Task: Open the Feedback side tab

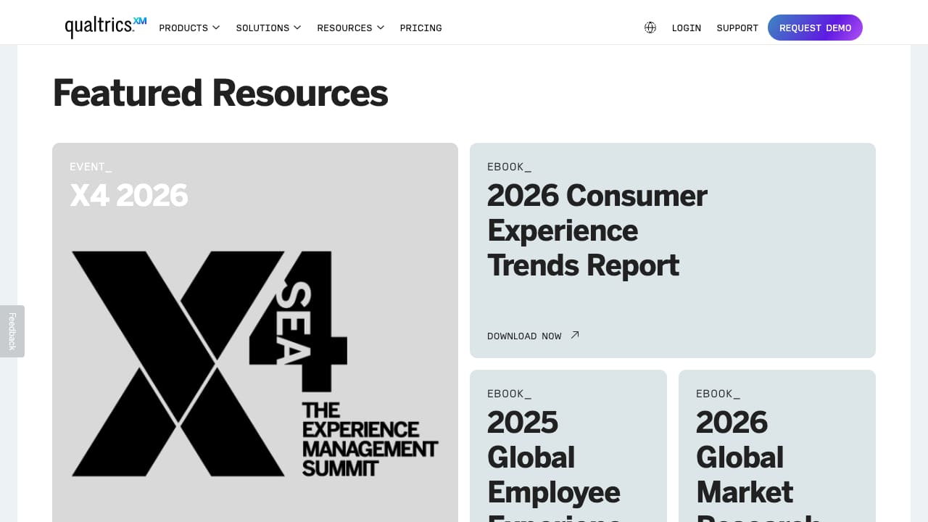Action: point(12,331)
